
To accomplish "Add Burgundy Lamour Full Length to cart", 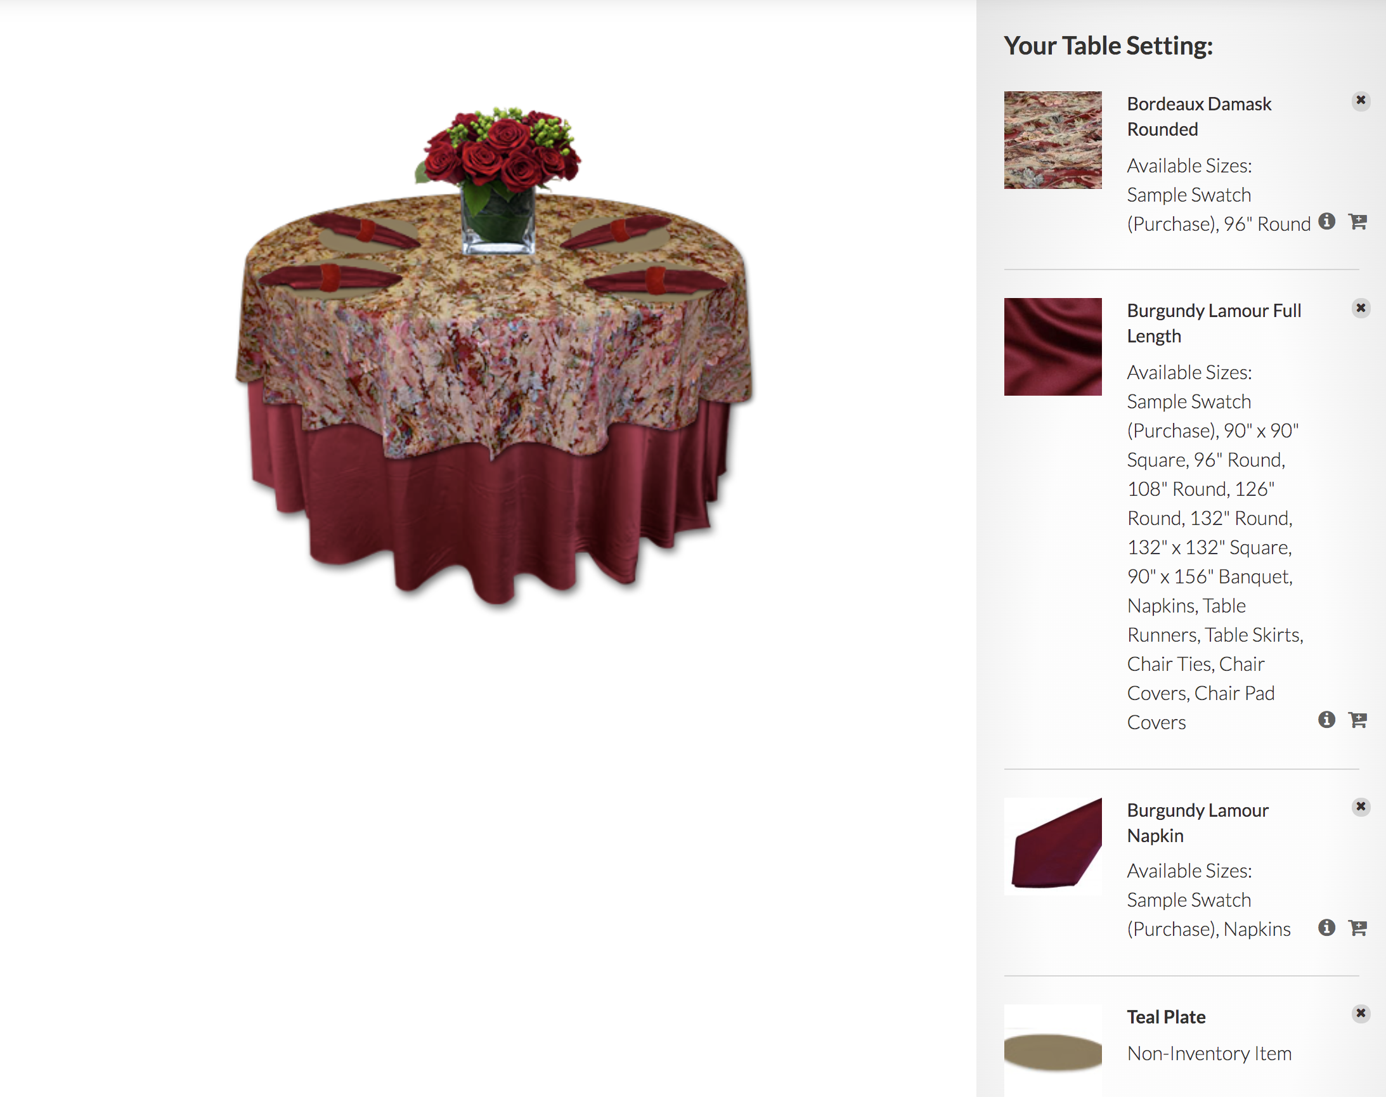I will tap(1357, 720).
